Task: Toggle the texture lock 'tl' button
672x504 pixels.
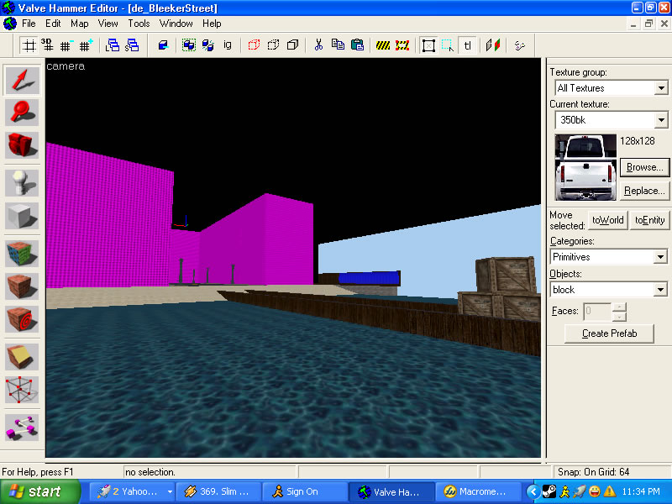Action: (468, 45)
